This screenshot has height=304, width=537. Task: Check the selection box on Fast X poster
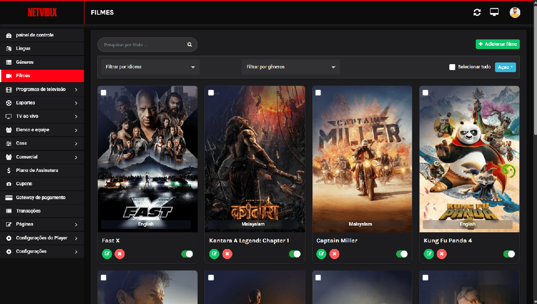point(103,93)
